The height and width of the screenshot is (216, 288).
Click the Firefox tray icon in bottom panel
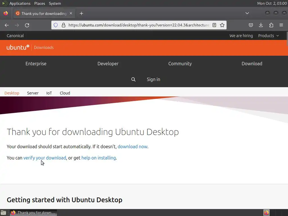266,213
